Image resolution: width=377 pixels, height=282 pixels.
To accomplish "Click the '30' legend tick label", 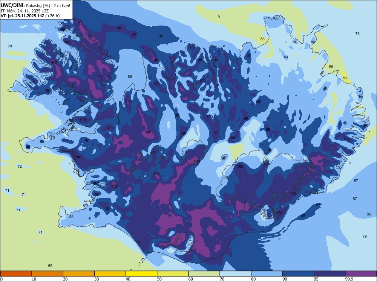I will click(97, 279).
